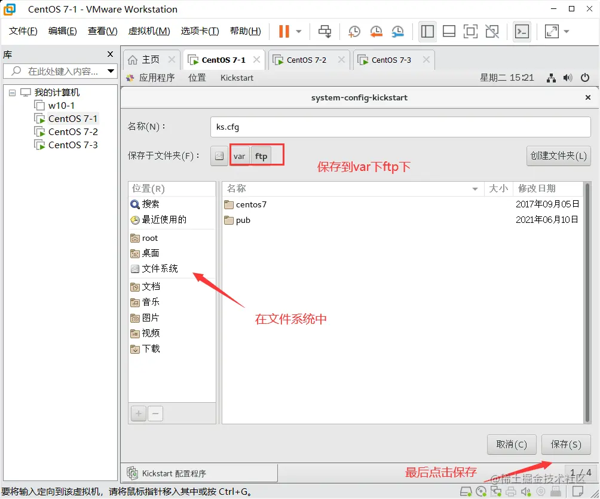
Task: Sort files by the 修改日期 column
Action: click(x=547, y=188)
